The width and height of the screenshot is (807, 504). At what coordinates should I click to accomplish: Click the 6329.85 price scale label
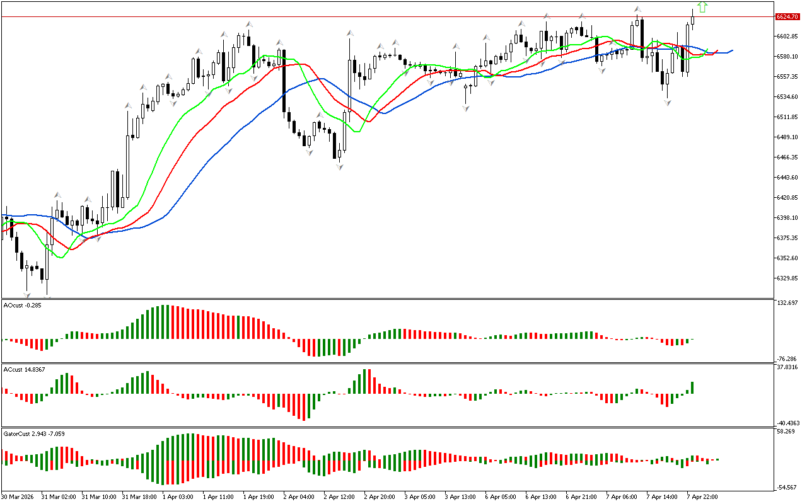coord(787,278)
